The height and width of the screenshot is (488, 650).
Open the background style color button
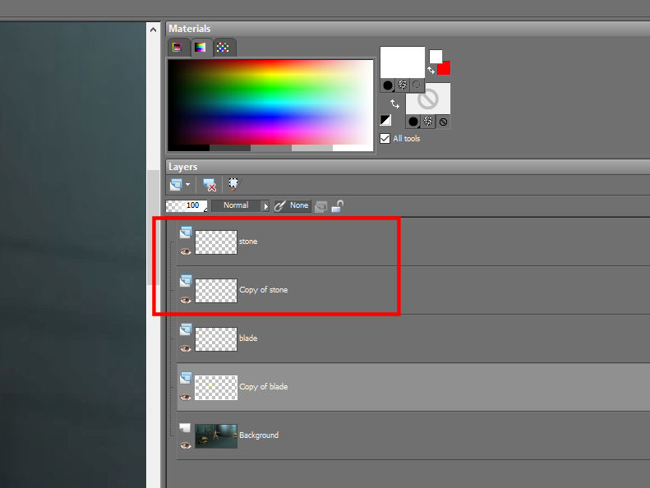[413, 122]
